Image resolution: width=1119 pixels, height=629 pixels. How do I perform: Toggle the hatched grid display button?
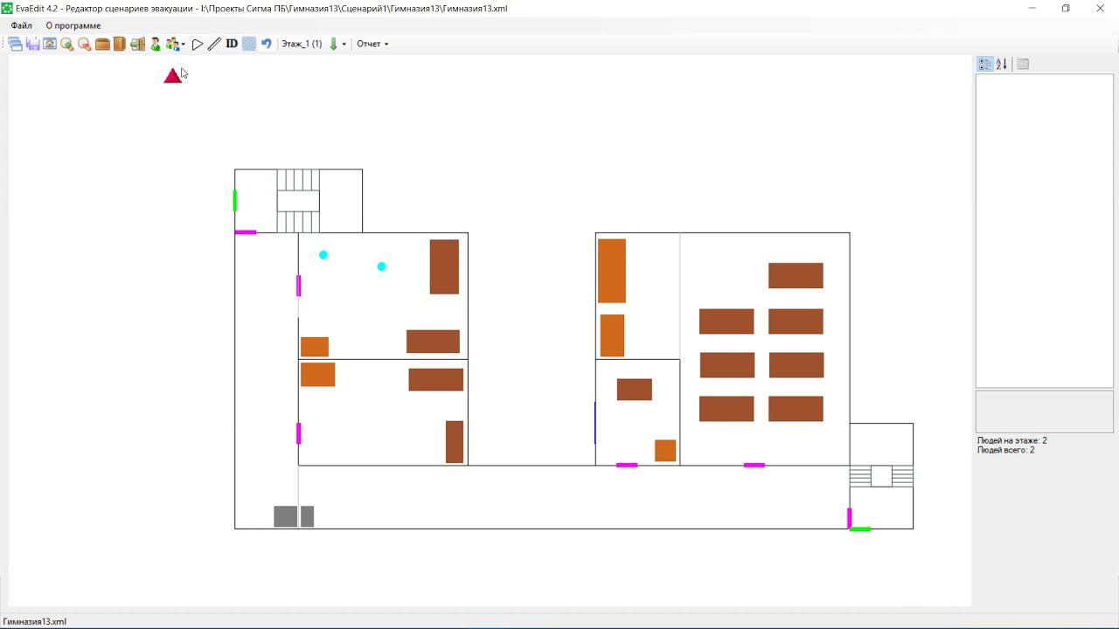(249, 44)
